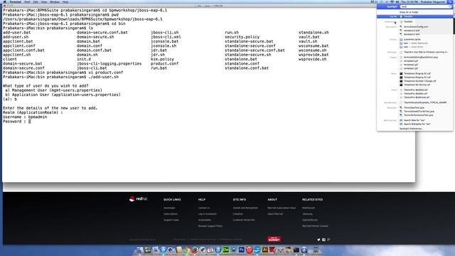Open the Trash in the dock
Image resolution: width=455 pixels, height=256 pixels.
[x=316, y=250]
